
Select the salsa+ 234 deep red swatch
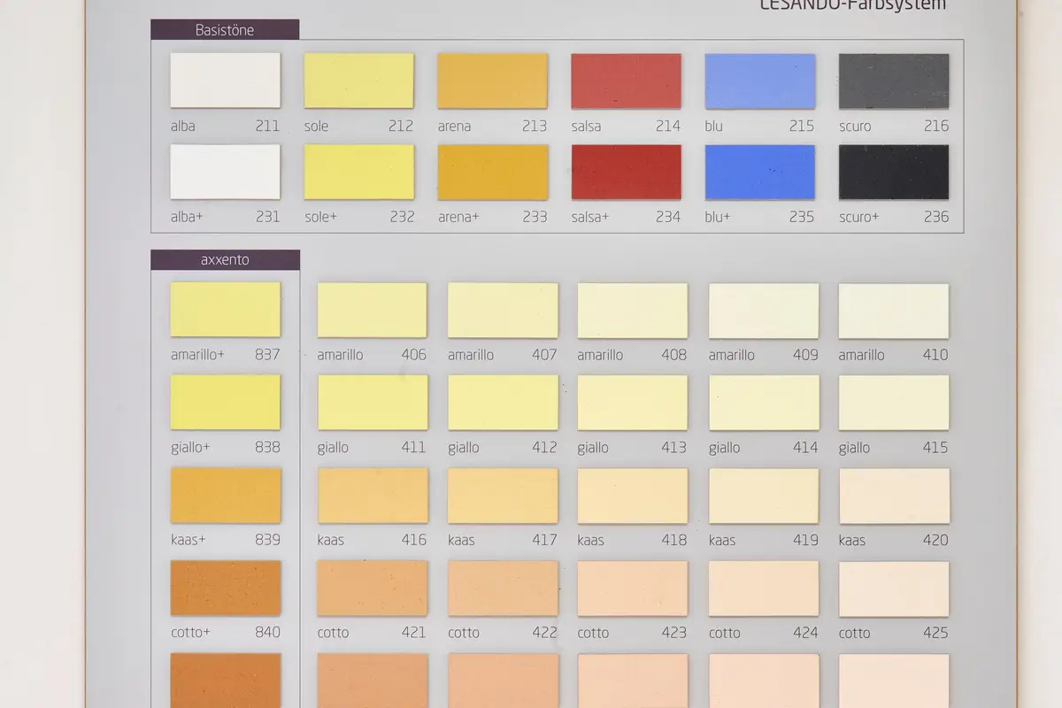point(627,172)
